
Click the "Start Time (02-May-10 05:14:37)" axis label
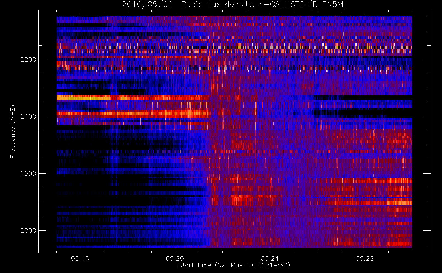point(234,265)
